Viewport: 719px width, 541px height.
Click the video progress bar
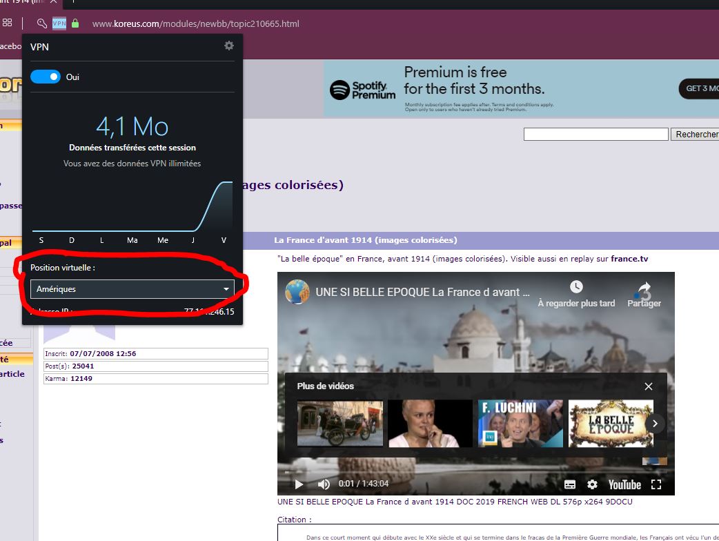[475, 472]
